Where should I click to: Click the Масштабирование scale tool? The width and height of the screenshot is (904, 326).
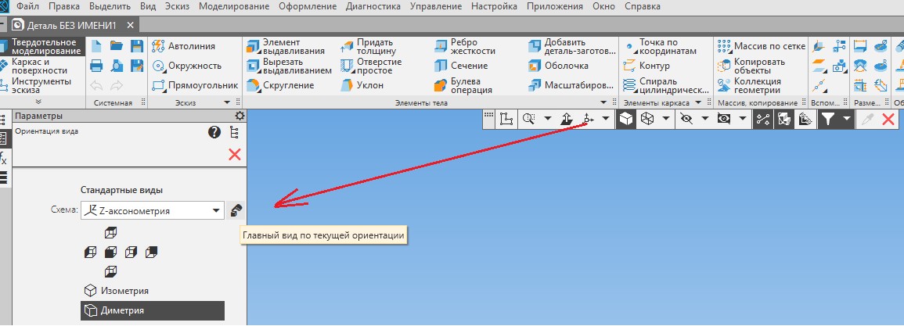coord(571,85)
